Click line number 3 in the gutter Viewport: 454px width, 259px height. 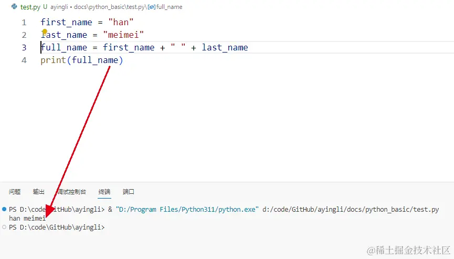click(24, 47)
